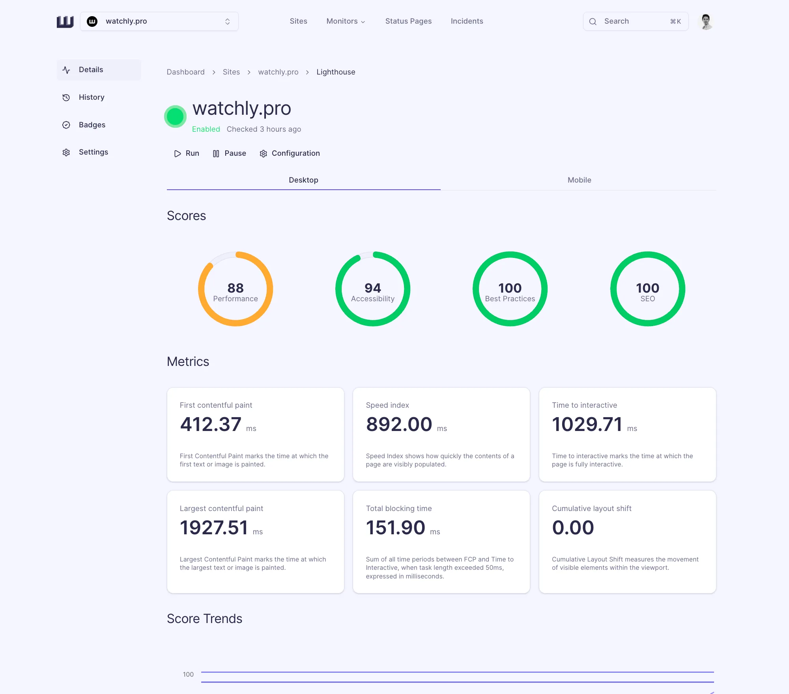Click the Performance score gauge
The width and height of the screenshot is (789, 694).
coord(236,289)
